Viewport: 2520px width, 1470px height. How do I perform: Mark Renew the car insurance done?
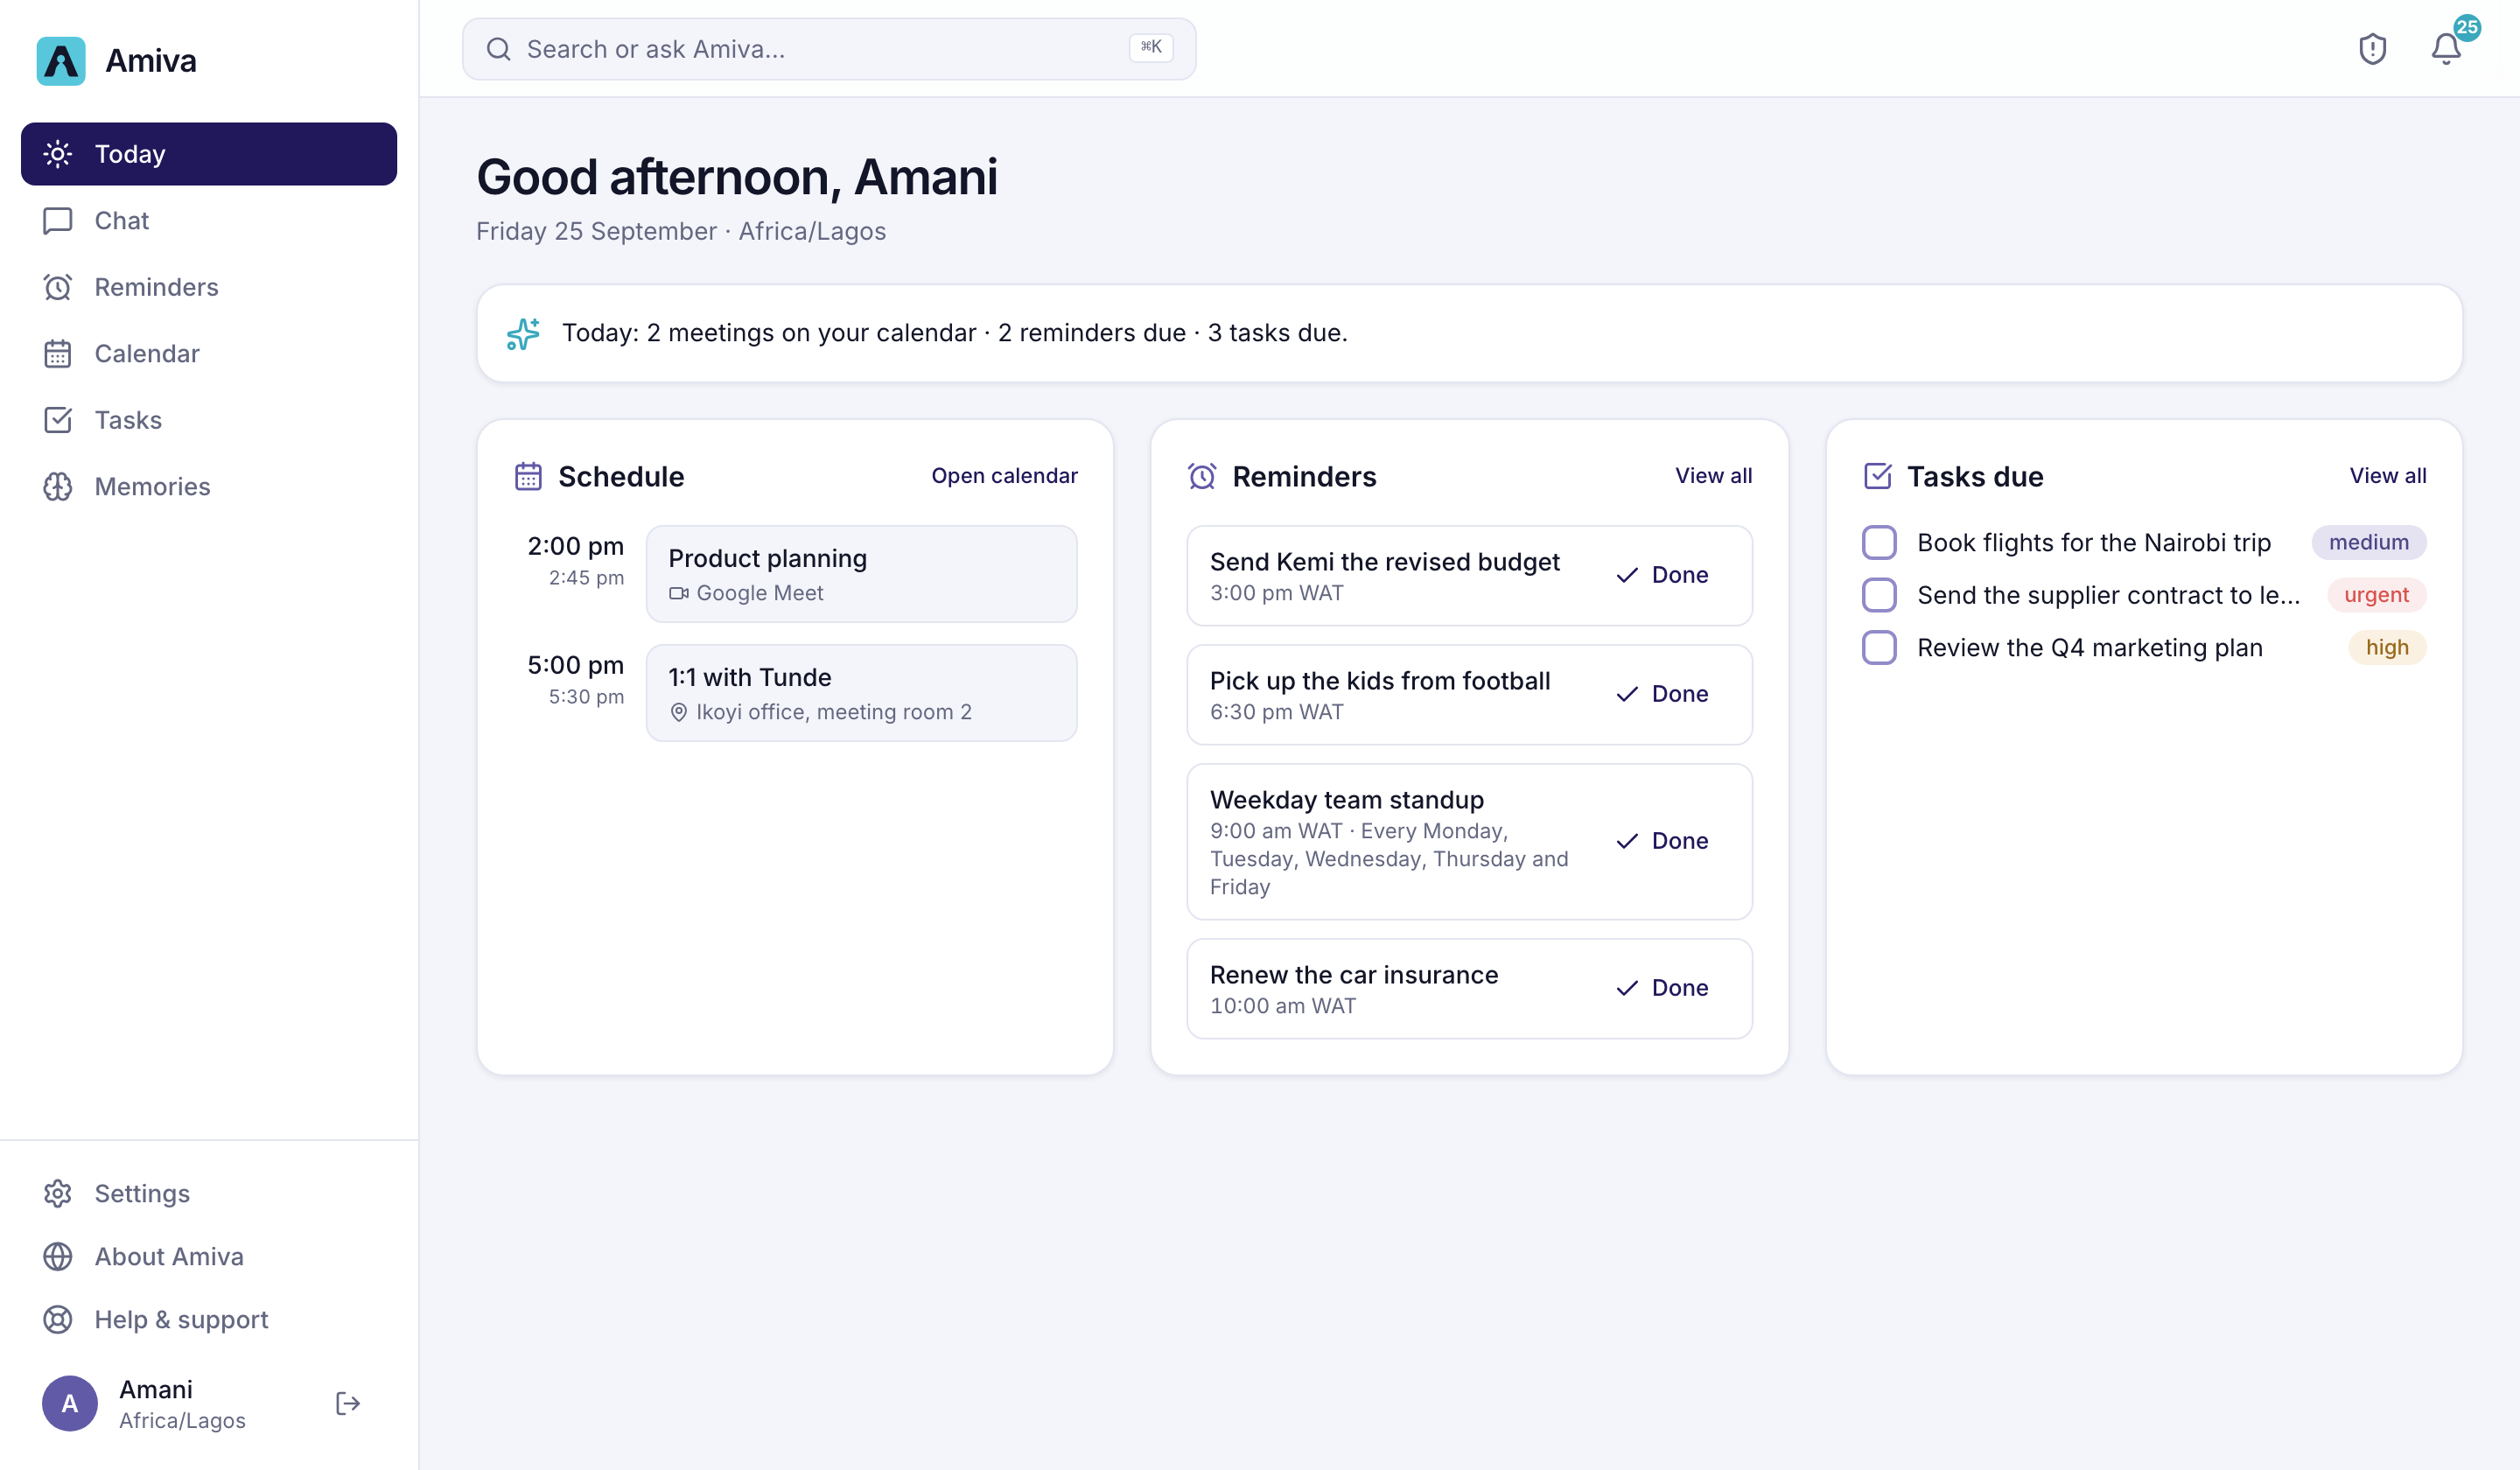pos(1662,988)
